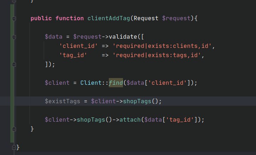This screenshot has height=155, width=256.
Task: Click the class closing brace at bottom
Action: pos(18,148)
